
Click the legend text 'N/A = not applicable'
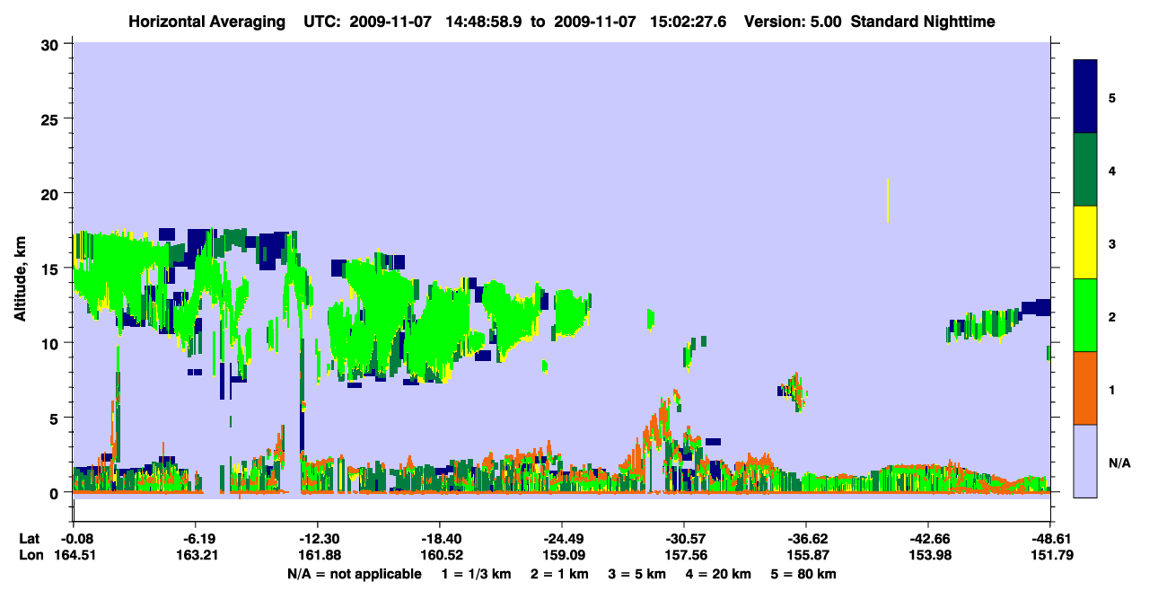(355, 574)
